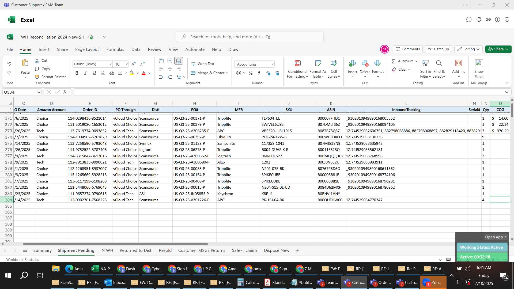Open the Add-ins panel
Screen dimensions: 514x289
(459, 69)
